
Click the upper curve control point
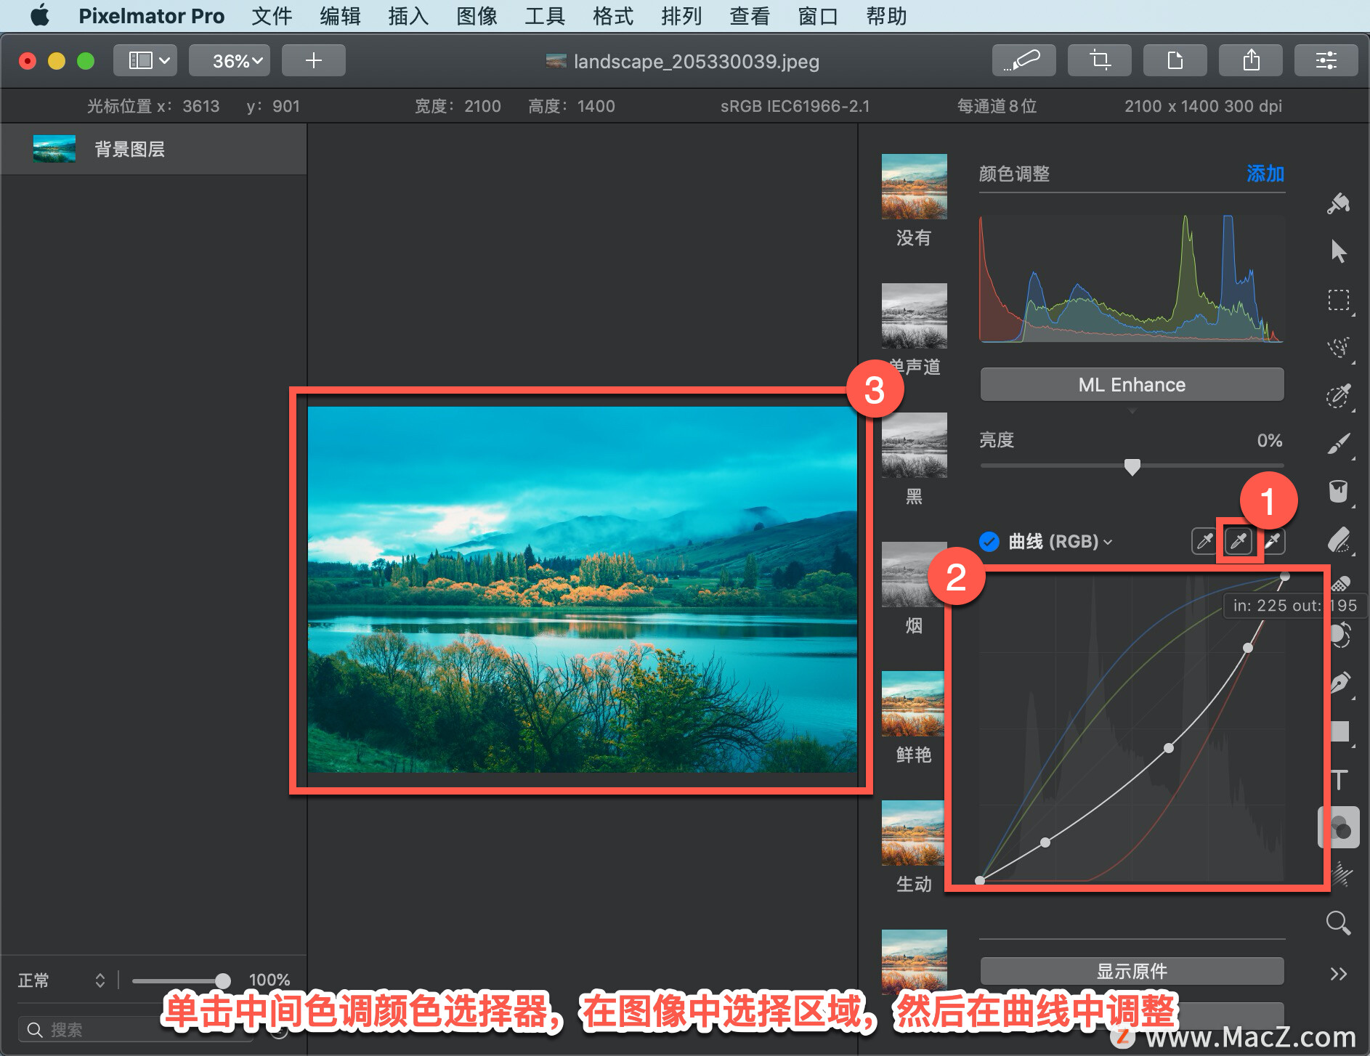[x=1247, y=648]
